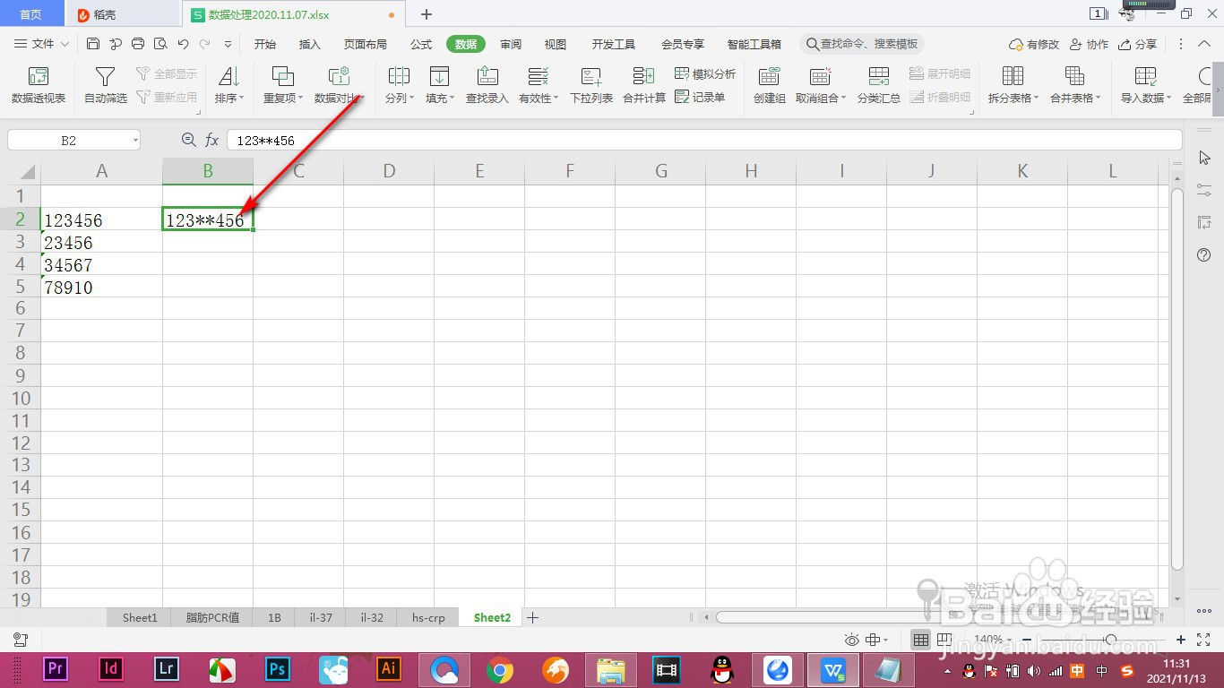This screenshot has height=688, width=1224.
Task: Switch to normal grid view in status bar
Action: tap(921, 640)
